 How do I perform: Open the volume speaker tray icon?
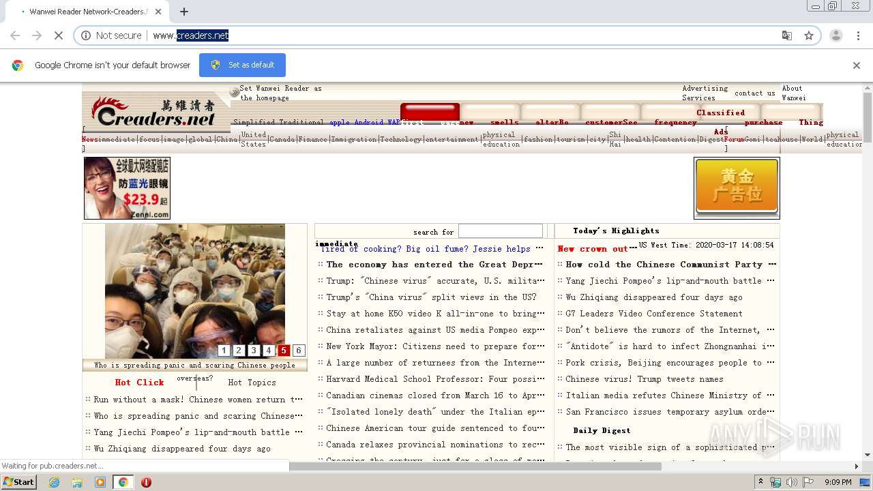[791, 482]
